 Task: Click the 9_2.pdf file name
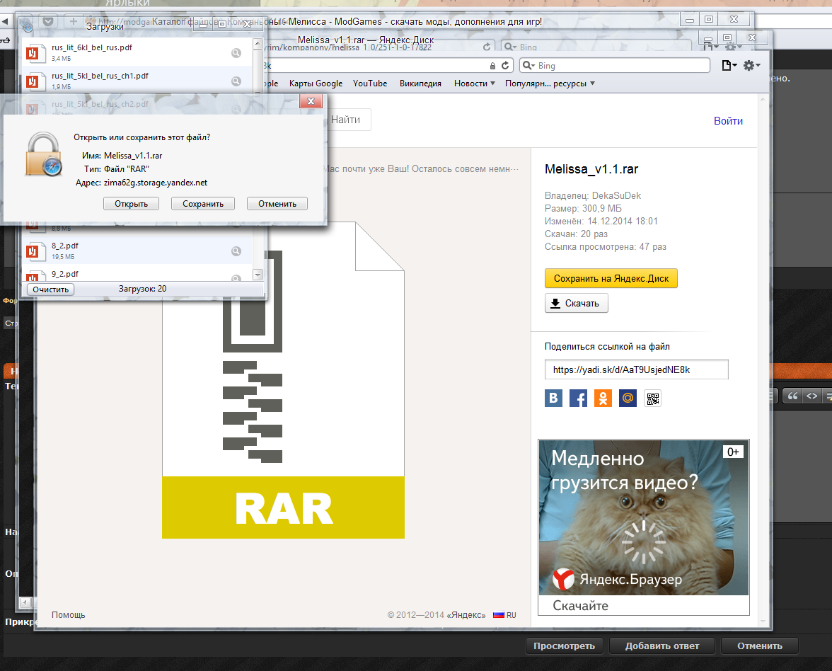[x=65, y=274]
